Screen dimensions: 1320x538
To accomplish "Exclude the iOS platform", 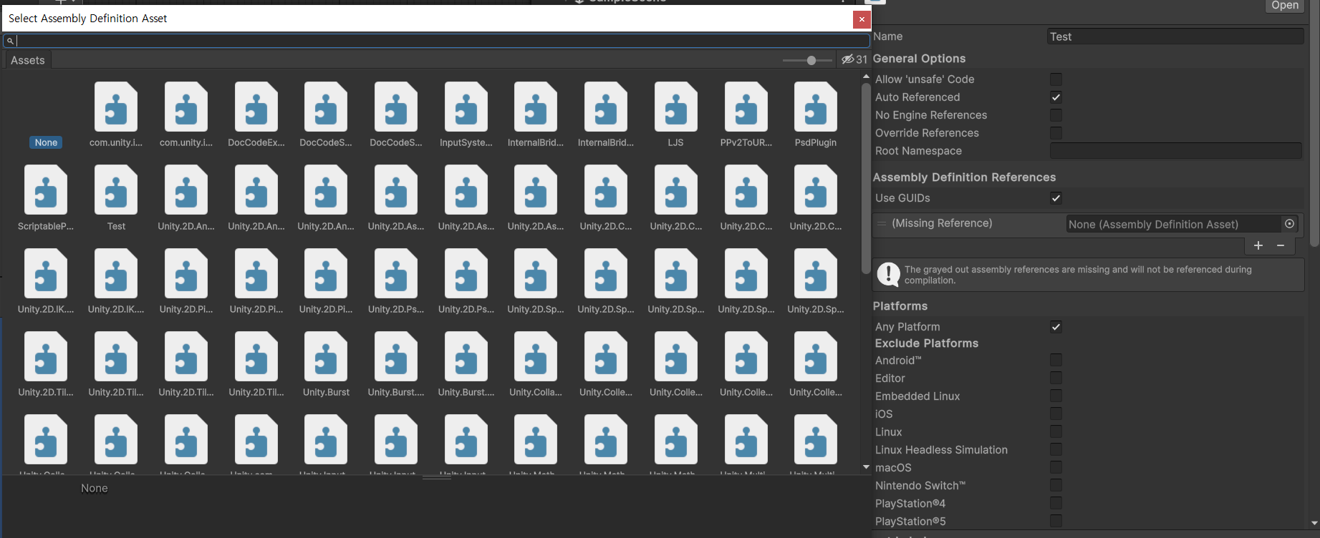I will pos(1056,414).
